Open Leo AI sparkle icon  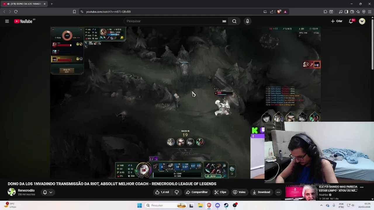358,12
